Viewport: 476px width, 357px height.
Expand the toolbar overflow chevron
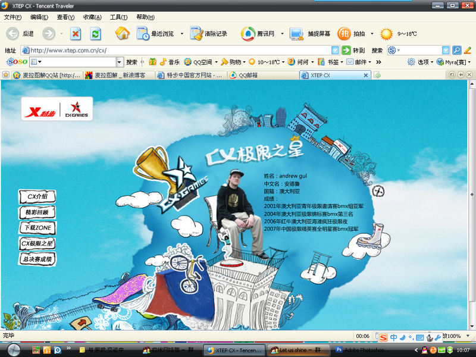point(378,62)
